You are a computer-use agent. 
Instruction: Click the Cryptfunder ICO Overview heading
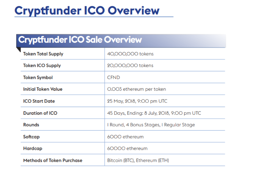[x=87, y=11]
